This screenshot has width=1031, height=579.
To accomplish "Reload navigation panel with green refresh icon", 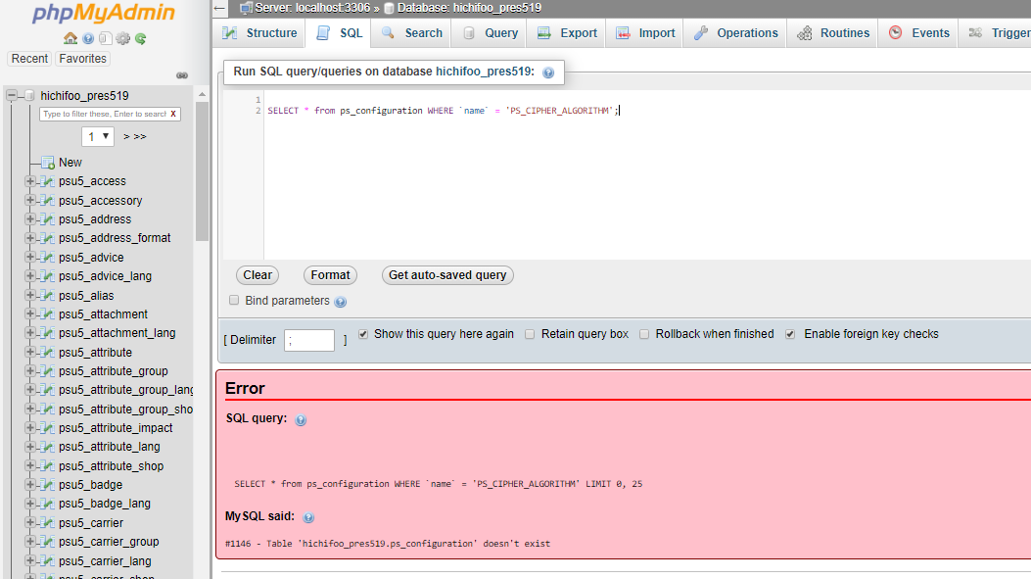I will [x=140, y=38].
